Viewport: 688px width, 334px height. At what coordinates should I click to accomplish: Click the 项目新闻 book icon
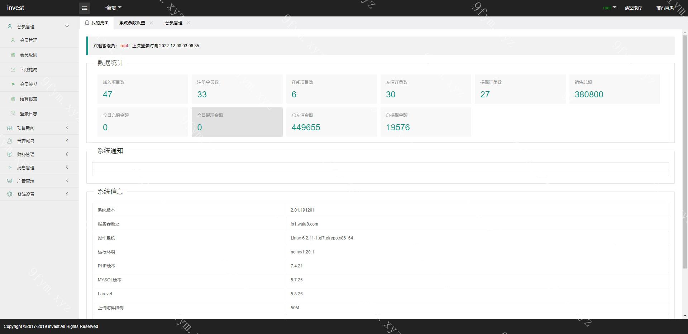[x=10, y=128]
